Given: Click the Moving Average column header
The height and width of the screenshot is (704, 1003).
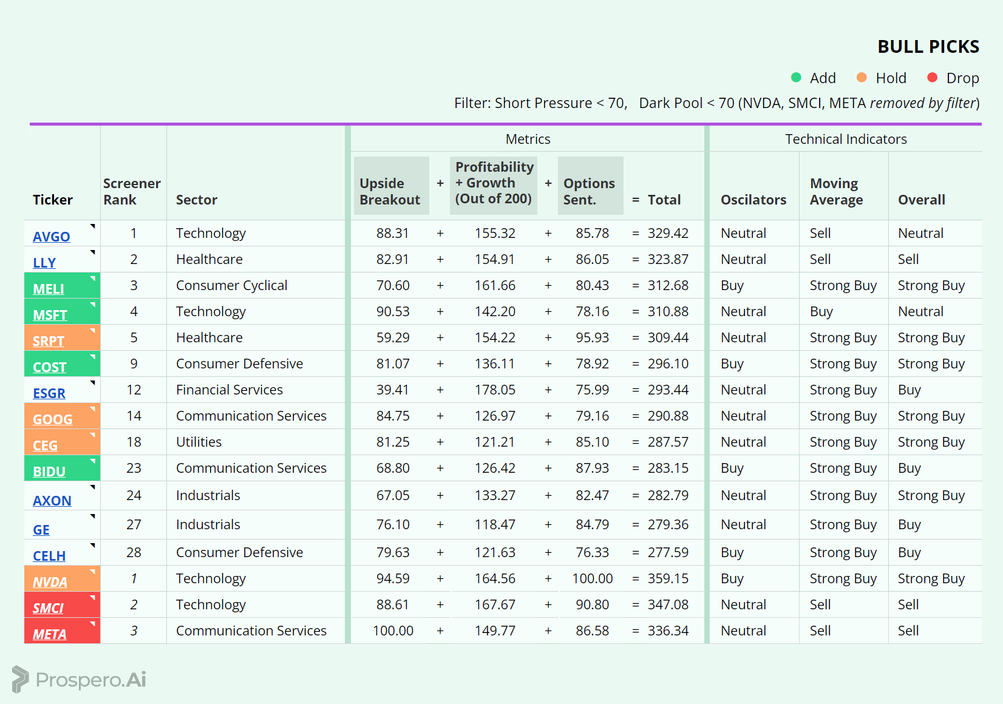Looking at the screenshot, I should (836, 191).
